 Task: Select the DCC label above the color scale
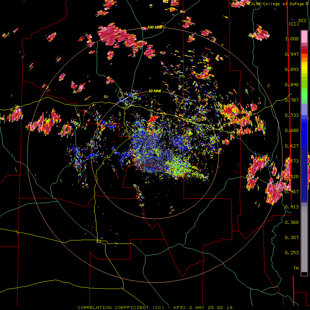(302, 21)
